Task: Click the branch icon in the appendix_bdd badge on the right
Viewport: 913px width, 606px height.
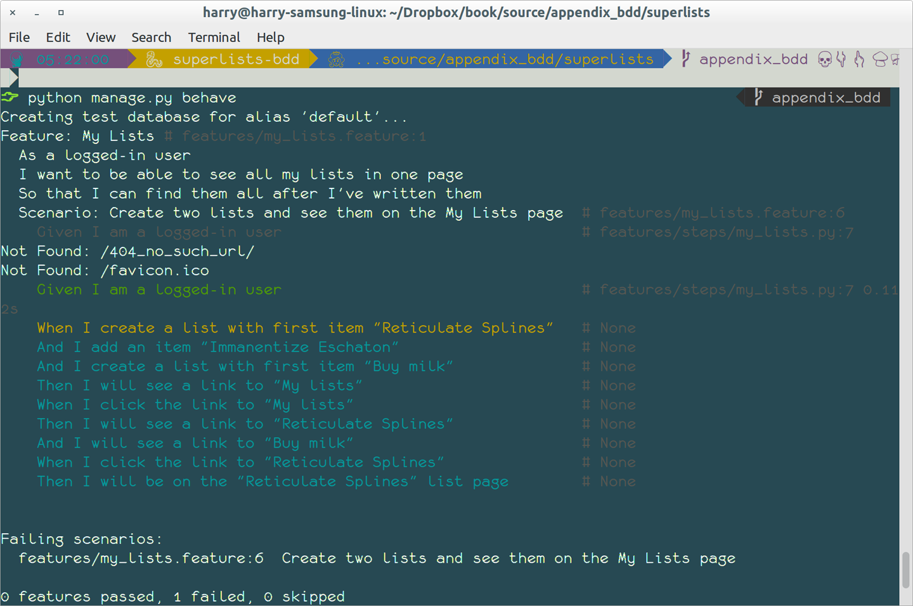Action: [758, 97]
